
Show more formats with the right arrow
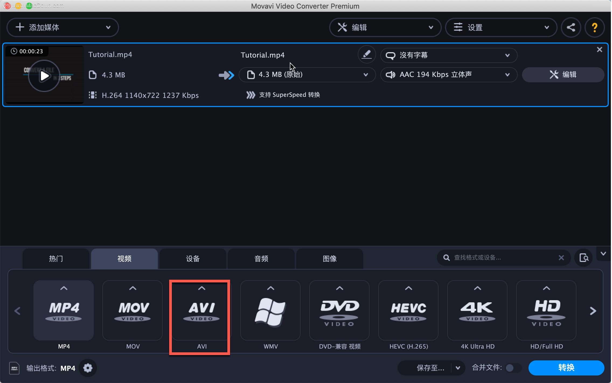(593, 311)
